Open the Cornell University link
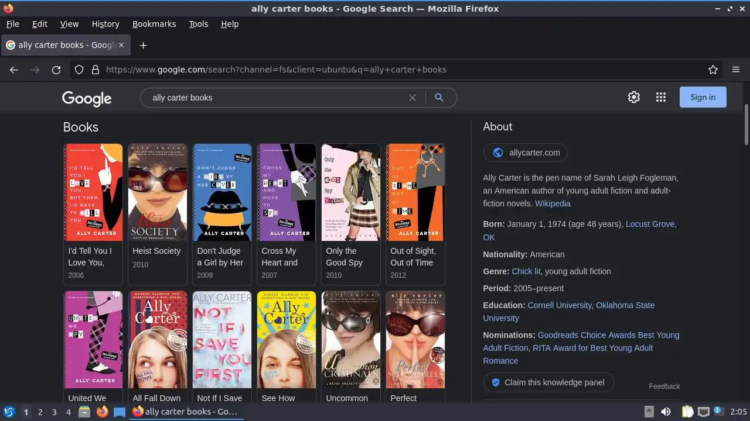This screenshot has width=750, height=421. click(x=560, y=305)
